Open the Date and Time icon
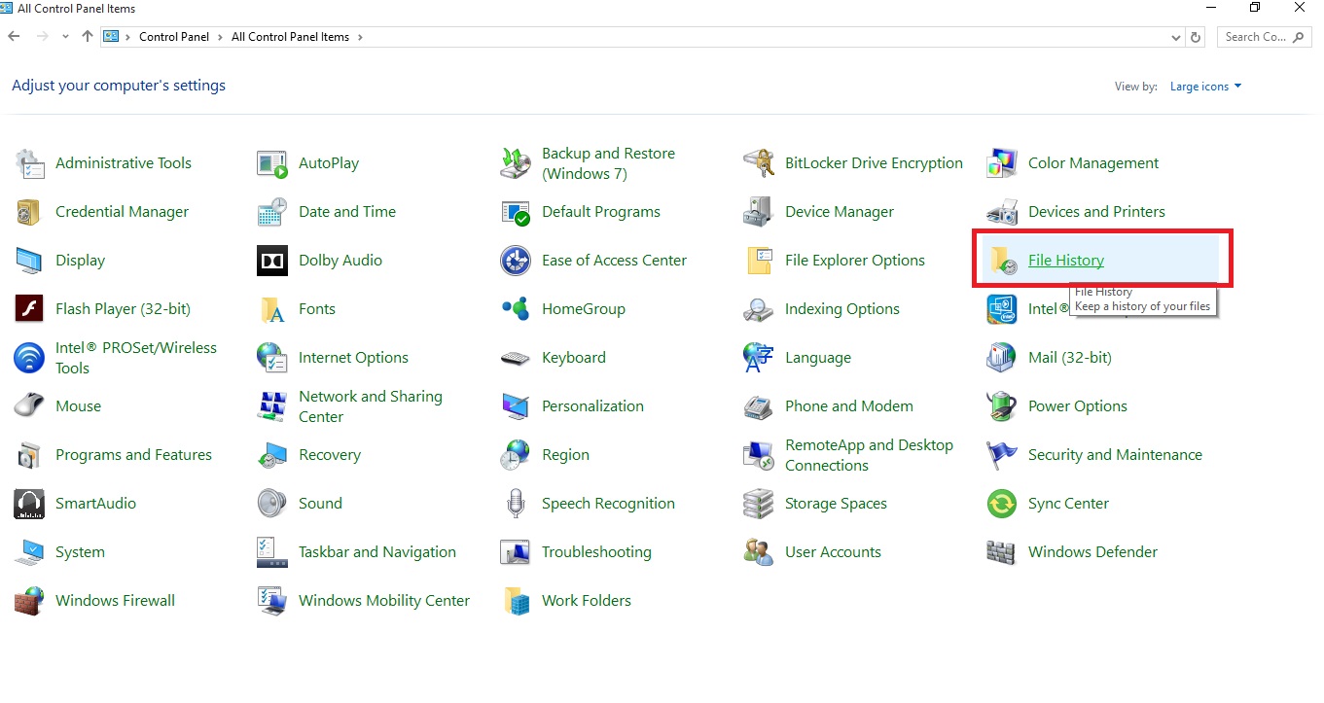The height and width of the screenshot is (703, 1324). pos(272,212)
